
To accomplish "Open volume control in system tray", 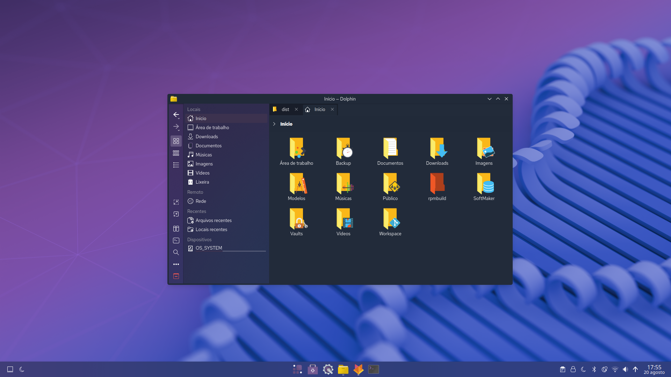I will [625, 369].
